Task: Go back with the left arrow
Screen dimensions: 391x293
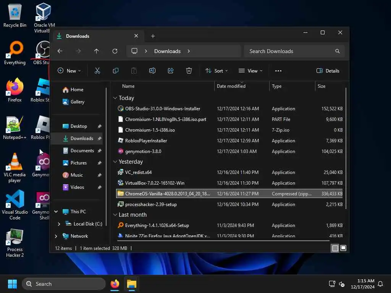Action: pyautogui.click(x=60, y=51)
